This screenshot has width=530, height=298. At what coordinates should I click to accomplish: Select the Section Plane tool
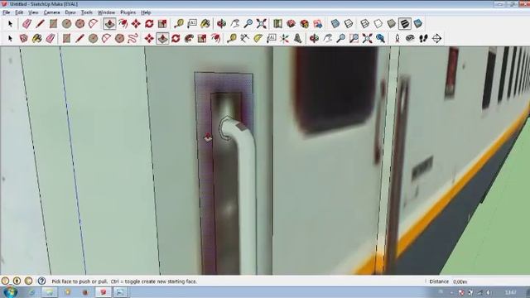click(436, 38)
